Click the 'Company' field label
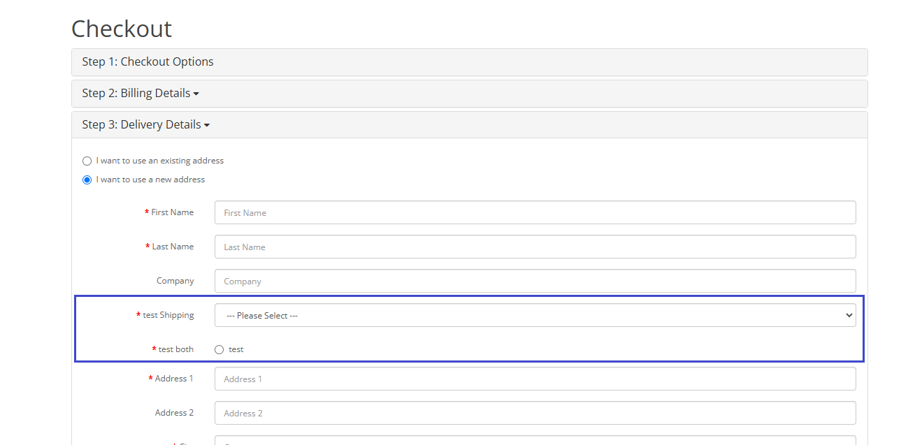The height and width of the screenshot is (445, 922). click(x=175, y=281)
